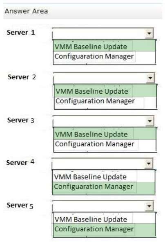Select VMM Baseline Update for Server 3
The height and width of the screenshot is (242, 165).
pos(105,134)
